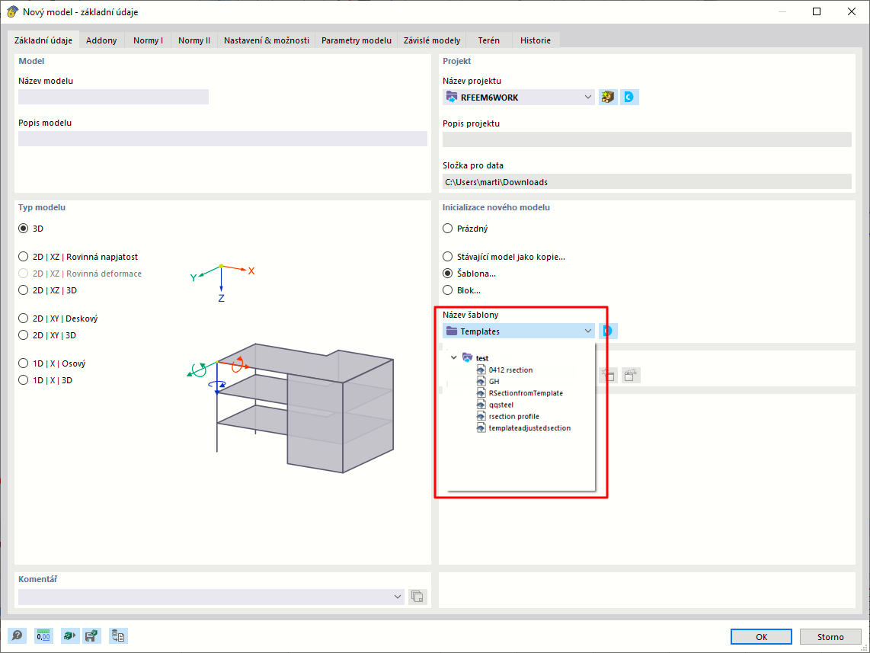The image size is (870, 653).
Task: Select template rsection profile
Action: click(x=513, y=416)
